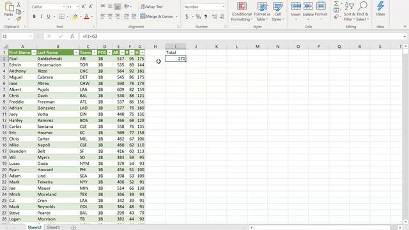Toggle bold formatting

[x=34, y=17]
